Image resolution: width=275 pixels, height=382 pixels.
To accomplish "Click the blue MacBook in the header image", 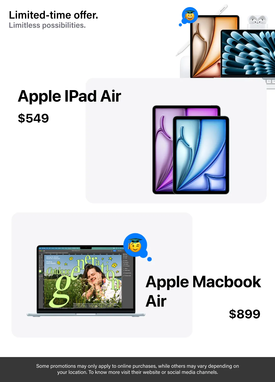I will point(248,54).
